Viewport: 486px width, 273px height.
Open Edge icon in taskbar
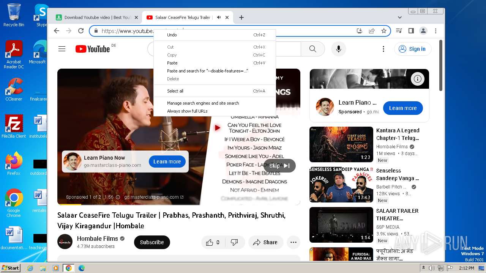click(x=81, y=268)
